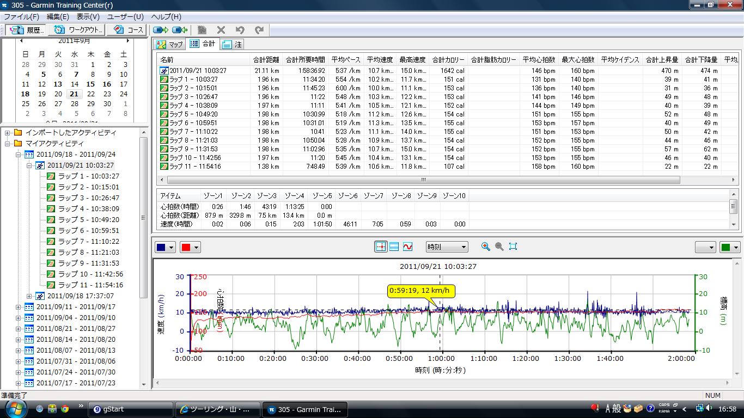Click the undo arrow icon
Viewport: 744px width, 418px height.
[240, 30]
